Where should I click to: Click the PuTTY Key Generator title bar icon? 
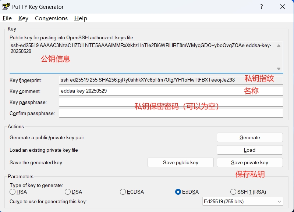point(6,7)
